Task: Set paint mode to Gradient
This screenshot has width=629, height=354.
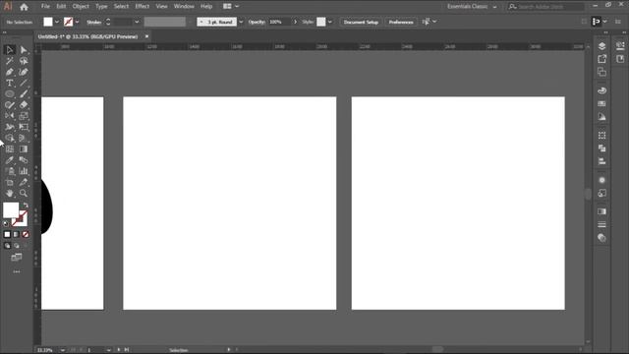Action: pos(16,234)
